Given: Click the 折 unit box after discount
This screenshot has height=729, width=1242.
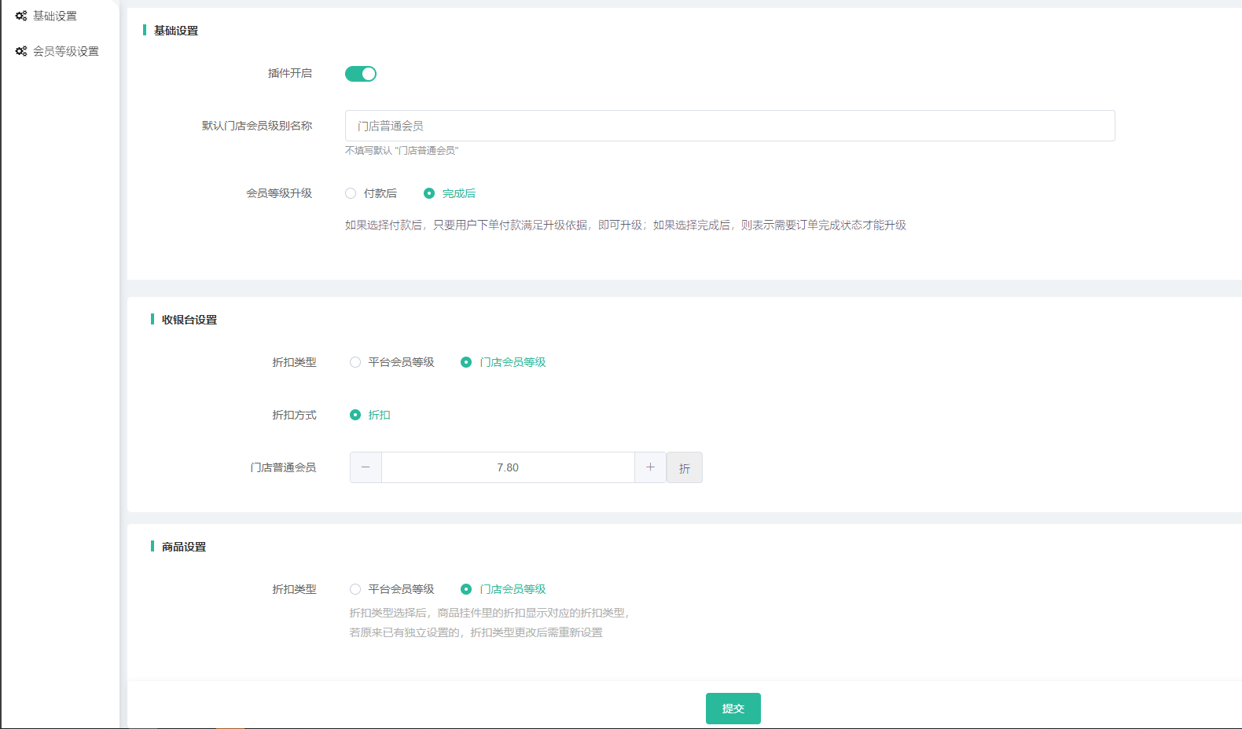Looking at the screenshot, I should click(685, 468).
